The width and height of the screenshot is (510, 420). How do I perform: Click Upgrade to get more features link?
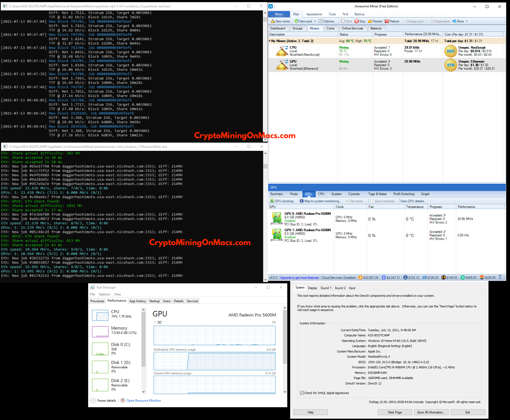tap(299, 278)
